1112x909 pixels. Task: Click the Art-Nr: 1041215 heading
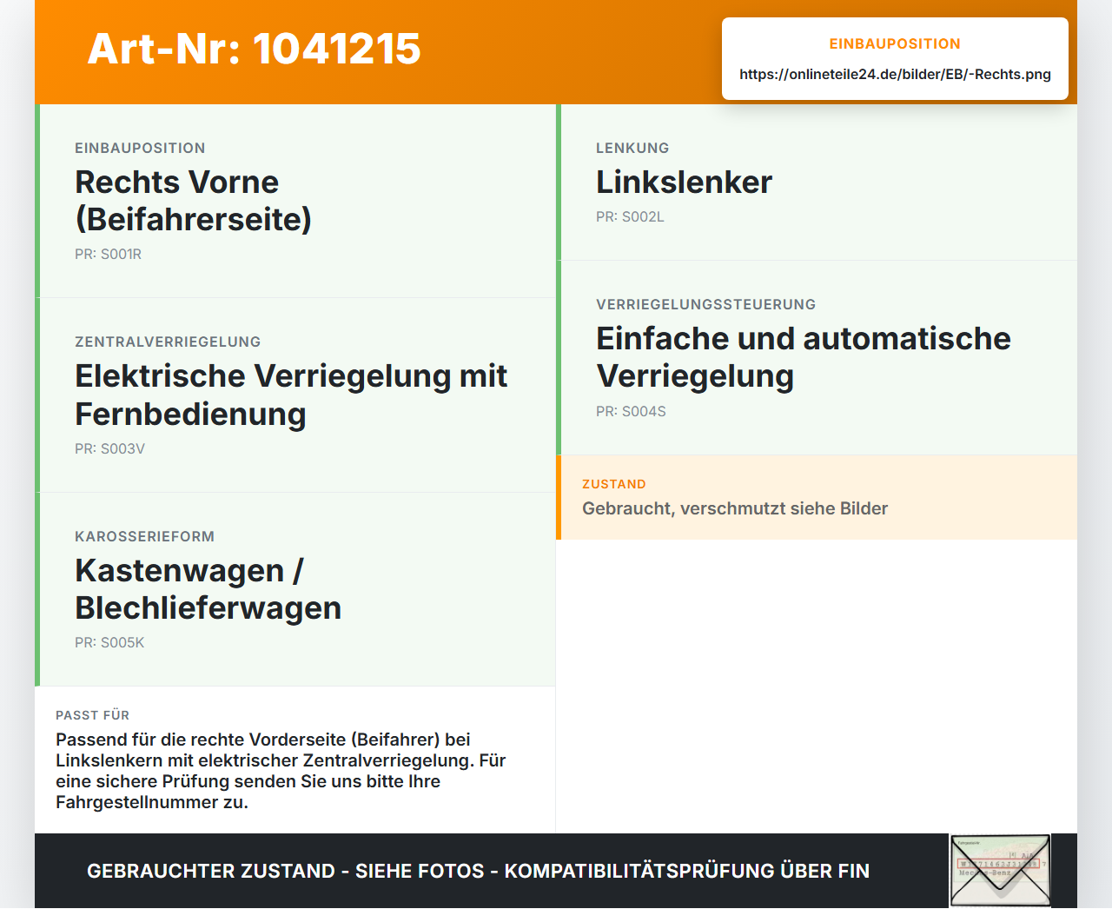(254, 49)
